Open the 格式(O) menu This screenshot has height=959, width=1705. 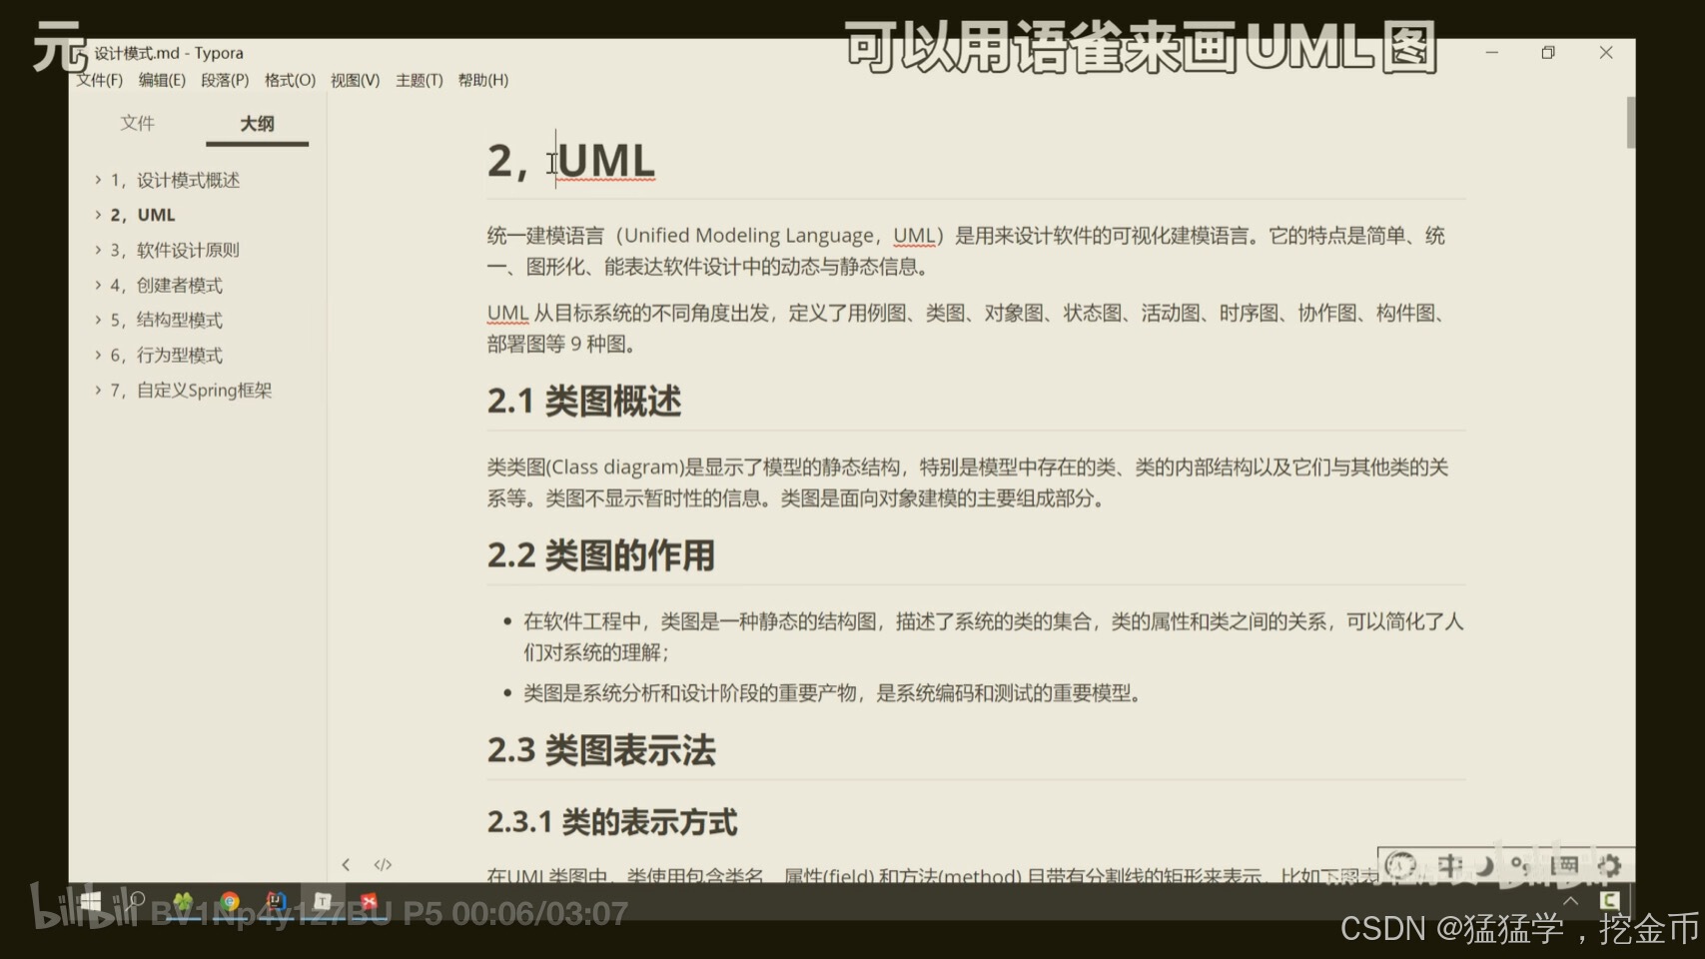(290, 80)
